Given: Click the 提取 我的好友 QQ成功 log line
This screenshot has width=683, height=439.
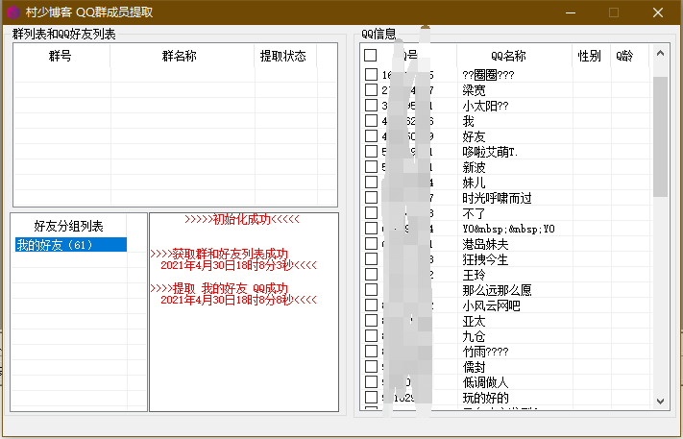Looking at the screenshot, I should 219,288.
